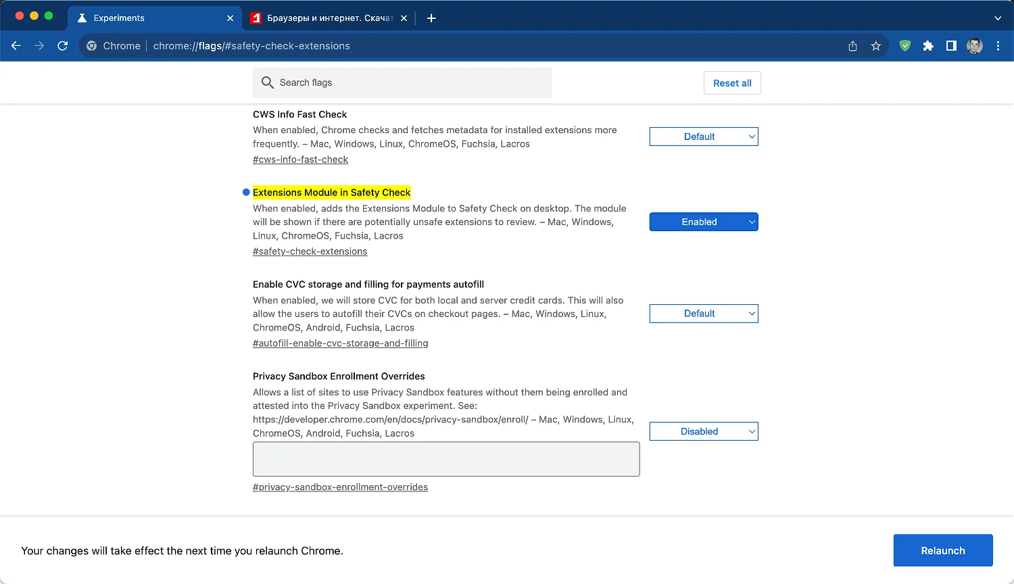Open the Extensions puzzle menu

928,46
